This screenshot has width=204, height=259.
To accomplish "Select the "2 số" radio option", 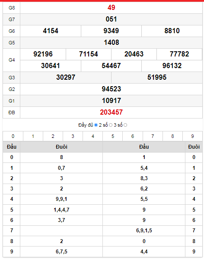I will [x=111, y=125].
